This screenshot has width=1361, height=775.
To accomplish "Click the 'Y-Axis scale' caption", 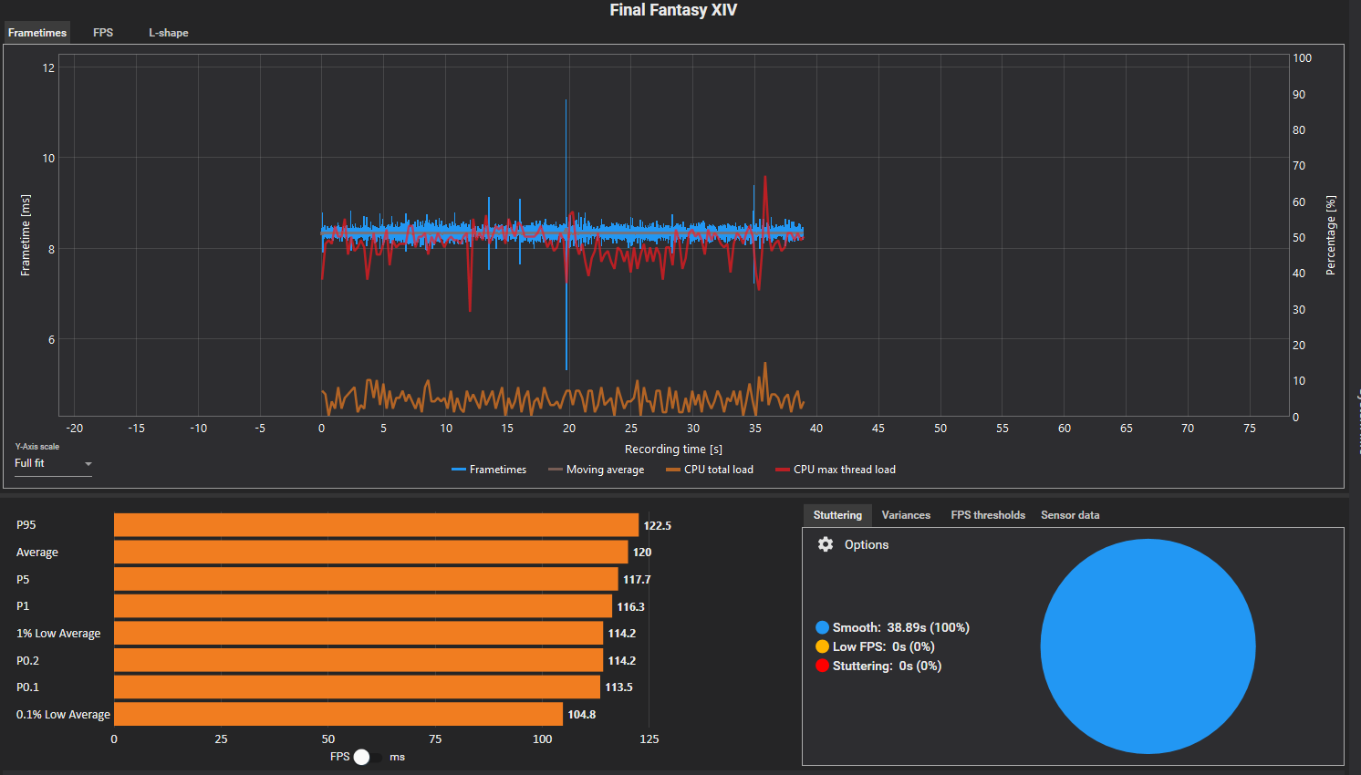I will [x=37, y=447].
